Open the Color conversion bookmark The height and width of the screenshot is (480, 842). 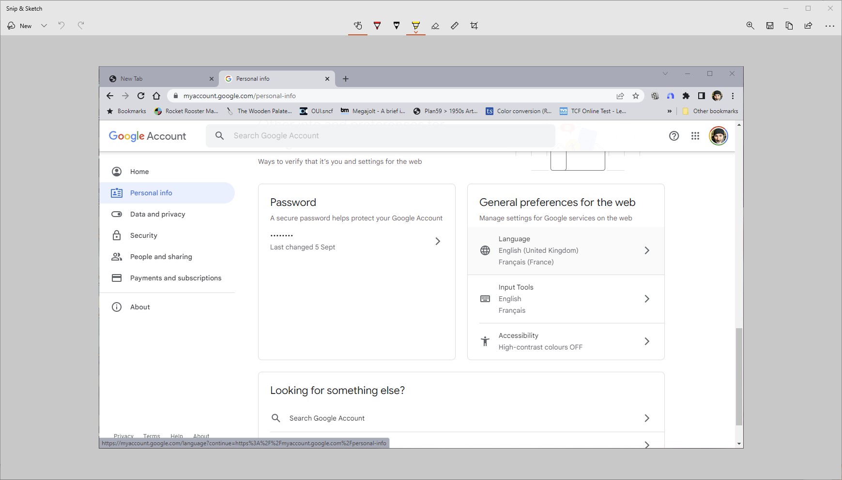click(519, 111)
